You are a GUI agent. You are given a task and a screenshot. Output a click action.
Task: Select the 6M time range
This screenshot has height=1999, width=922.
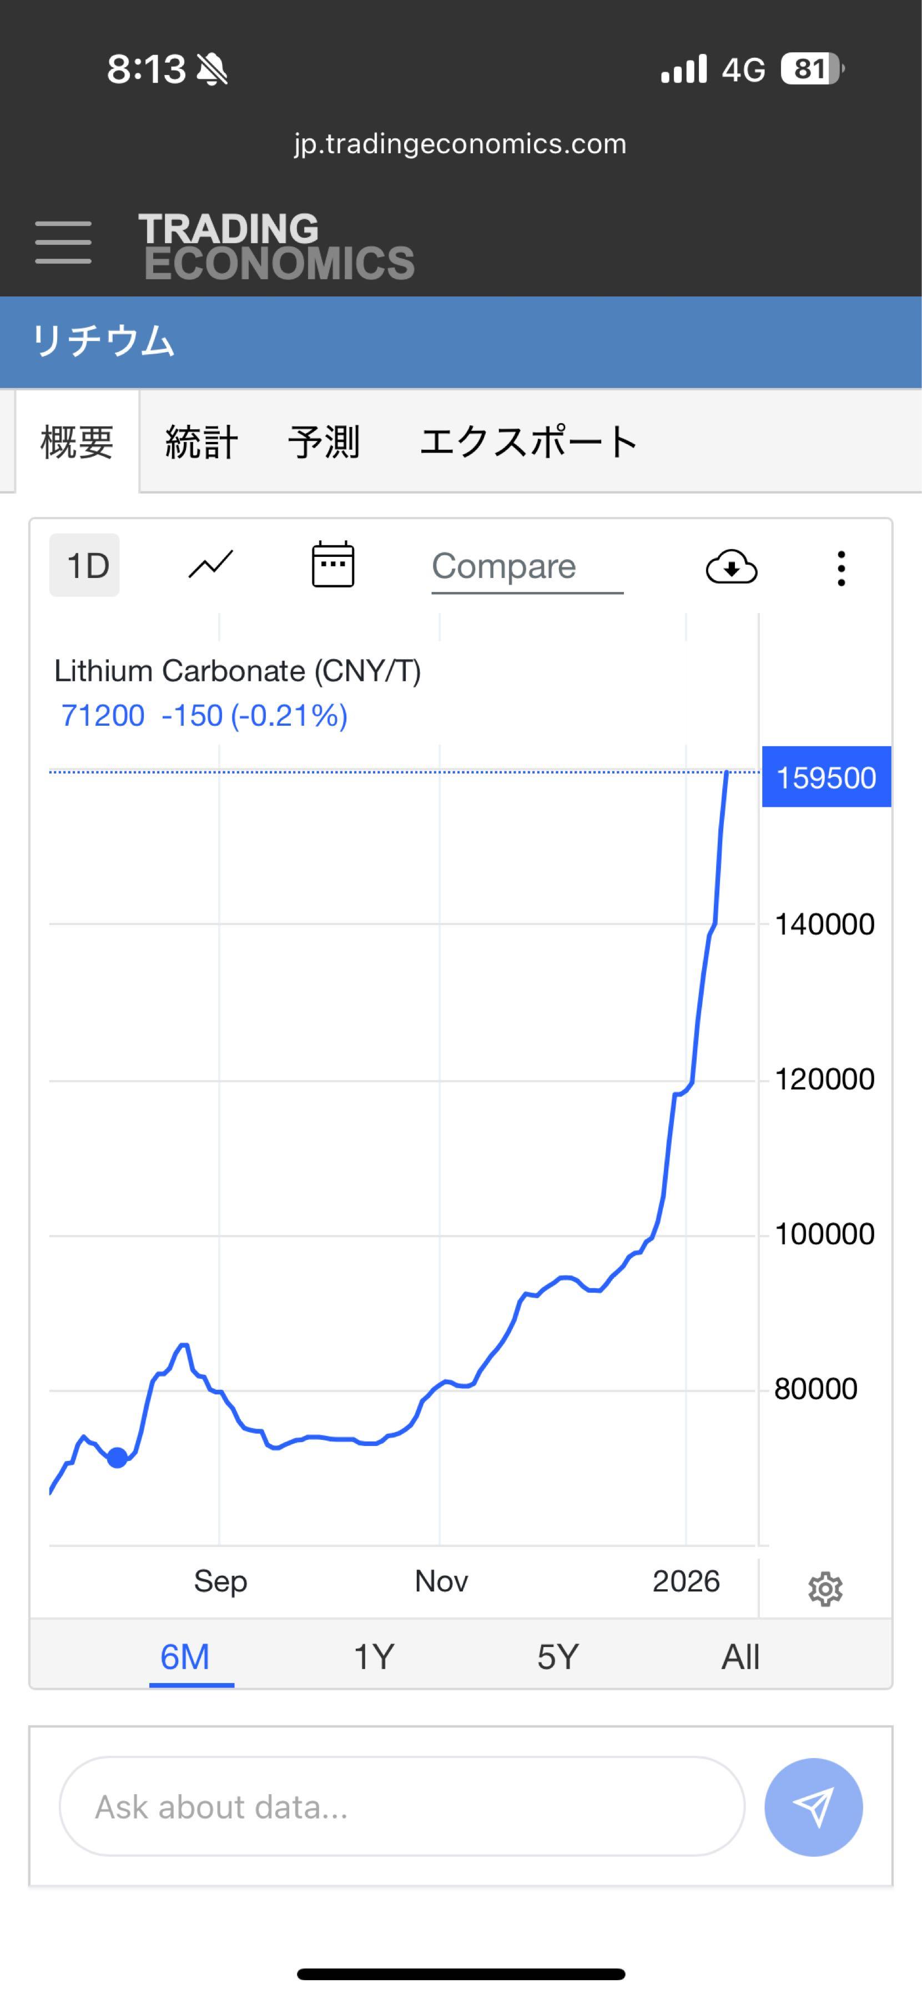pos(185,1657)
